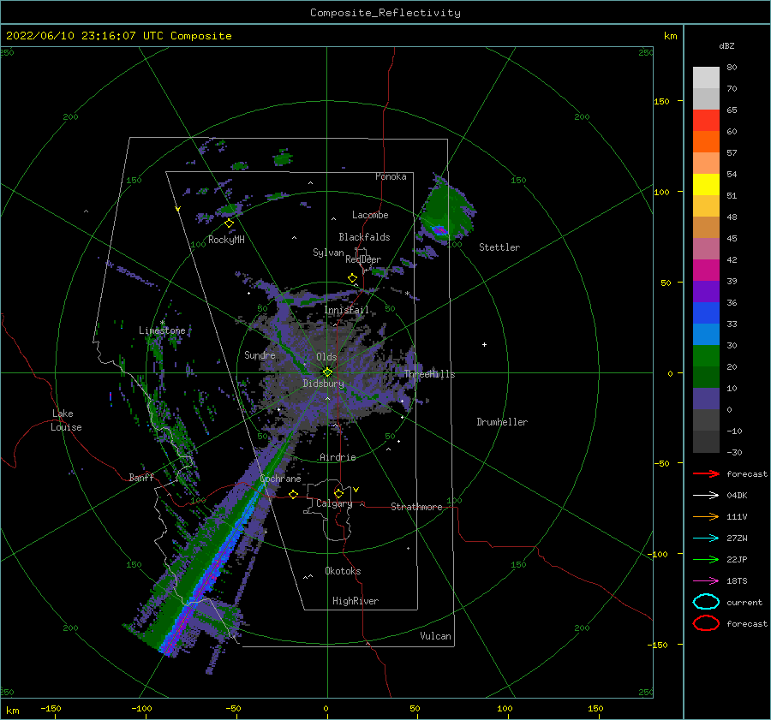Click the Okotoks town label

coord(343,571)
